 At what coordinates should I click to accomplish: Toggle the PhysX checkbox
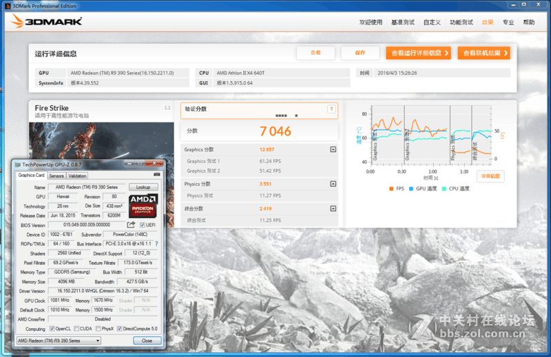pos(98,329)
